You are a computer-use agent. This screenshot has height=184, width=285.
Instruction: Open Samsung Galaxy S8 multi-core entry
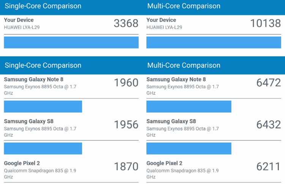coord(214,128)
